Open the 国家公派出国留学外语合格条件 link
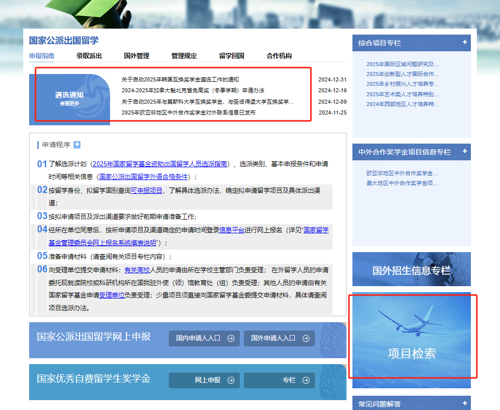Screen dimensions: 500x410 click(143, 177)
